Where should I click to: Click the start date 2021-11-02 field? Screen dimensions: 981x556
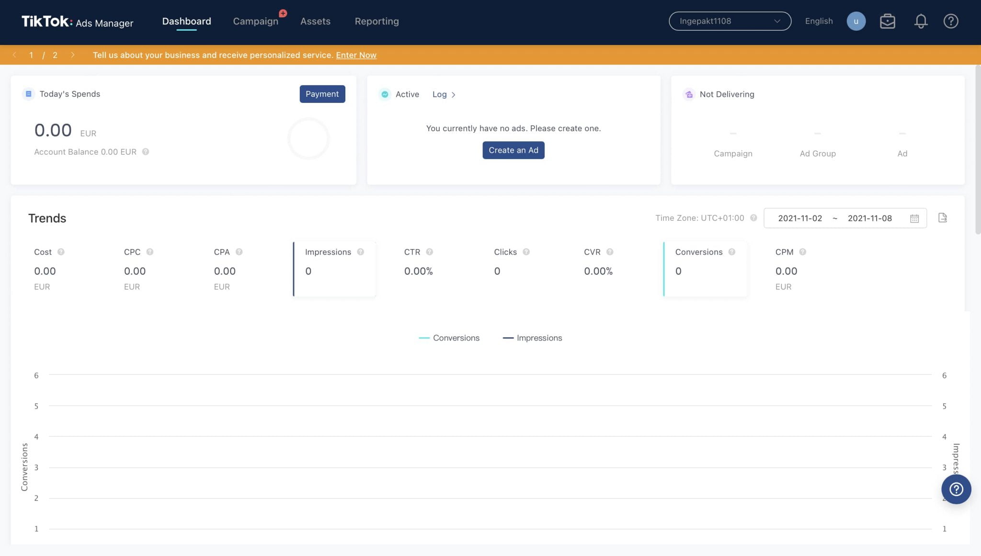tap(799, 218)
